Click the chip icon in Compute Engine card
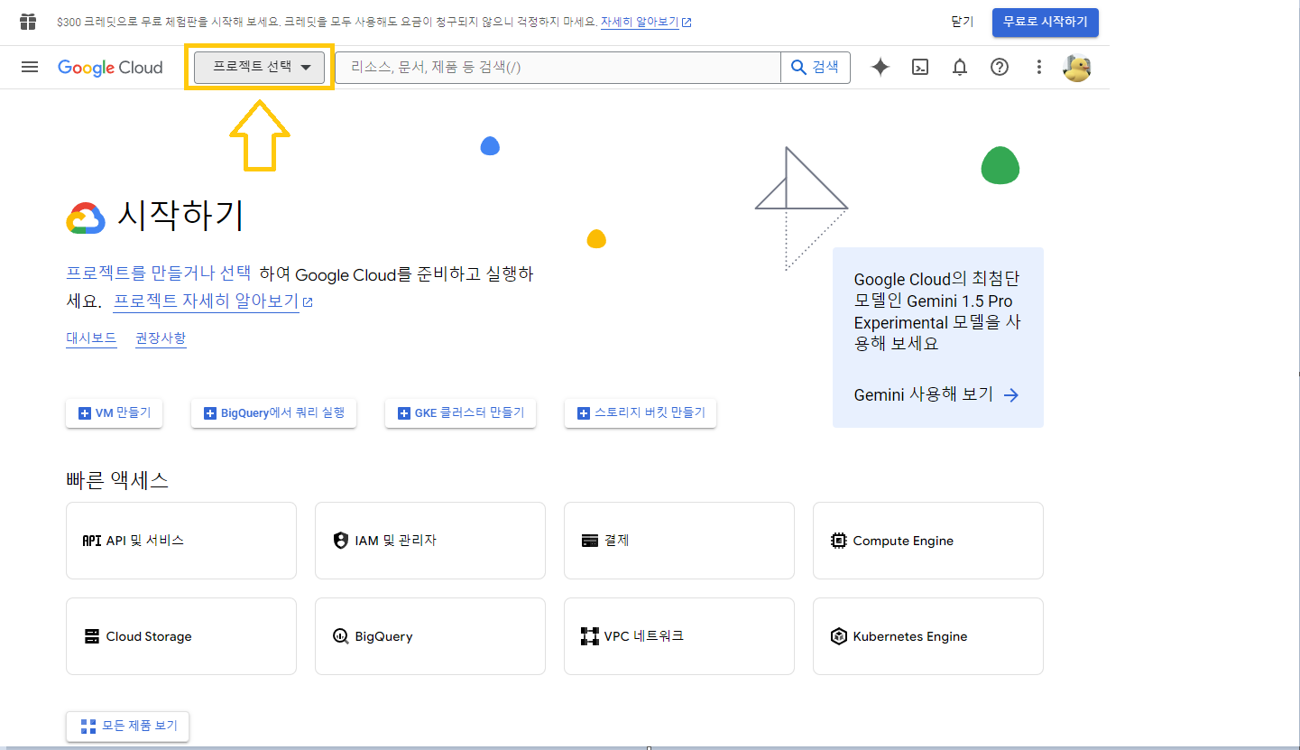Image resolution: width=1300 pixels, height=750 pixels. click(839, 541)
